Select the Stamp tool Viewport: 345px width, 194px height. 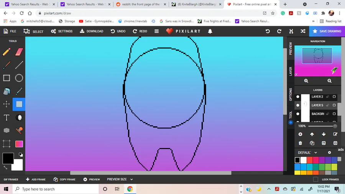click(19, 130)
